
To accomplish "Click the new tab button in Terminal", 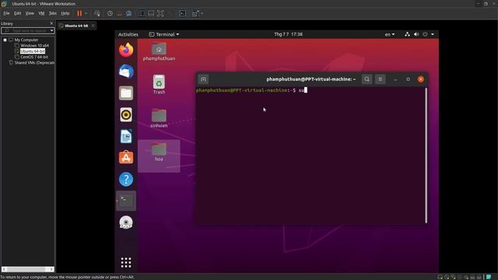I will click(x=204, y=79).
